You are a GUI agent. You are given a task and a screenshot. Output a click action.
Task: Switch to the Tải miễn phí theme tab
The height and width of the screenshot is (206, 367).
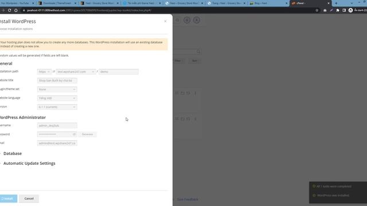(x=141, y=3)
